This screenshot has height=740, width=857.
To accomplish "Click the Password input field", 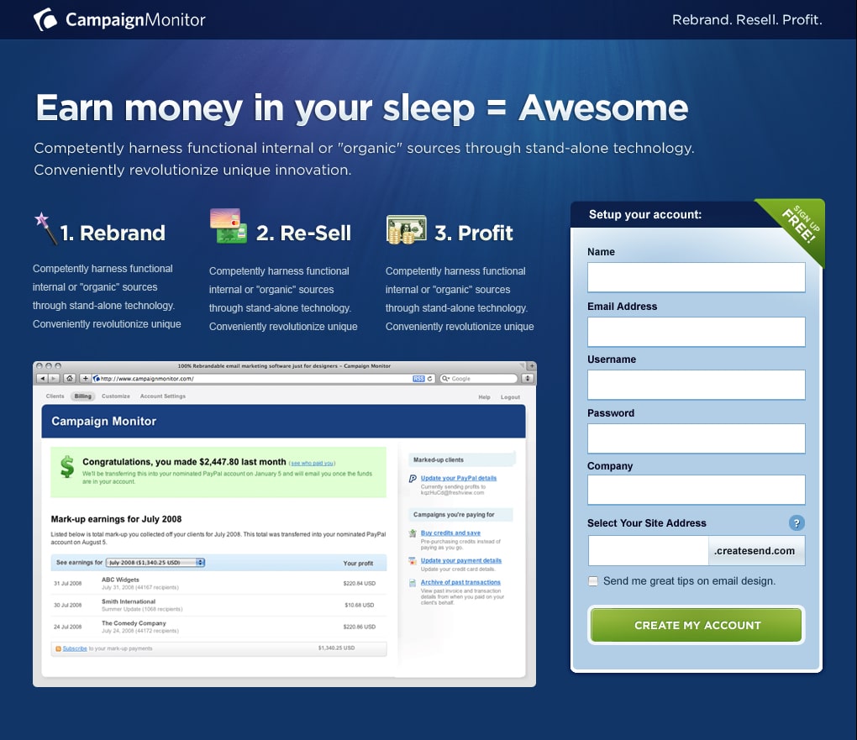I will pyautogui.click(x=696, y=438).
